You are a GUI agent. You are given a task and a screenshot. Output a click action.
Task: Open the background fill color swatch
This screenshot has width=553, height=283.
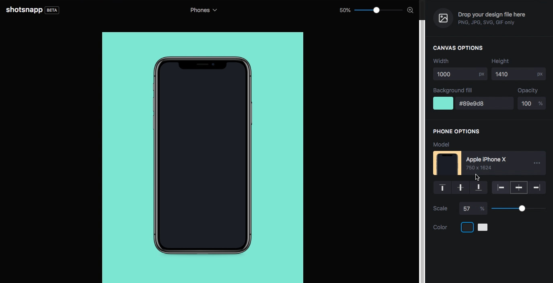point(443,103)
